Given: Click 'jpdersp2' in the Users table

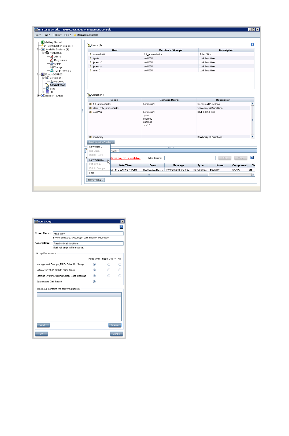Looking at the screenshot, I should coord(98,62).
